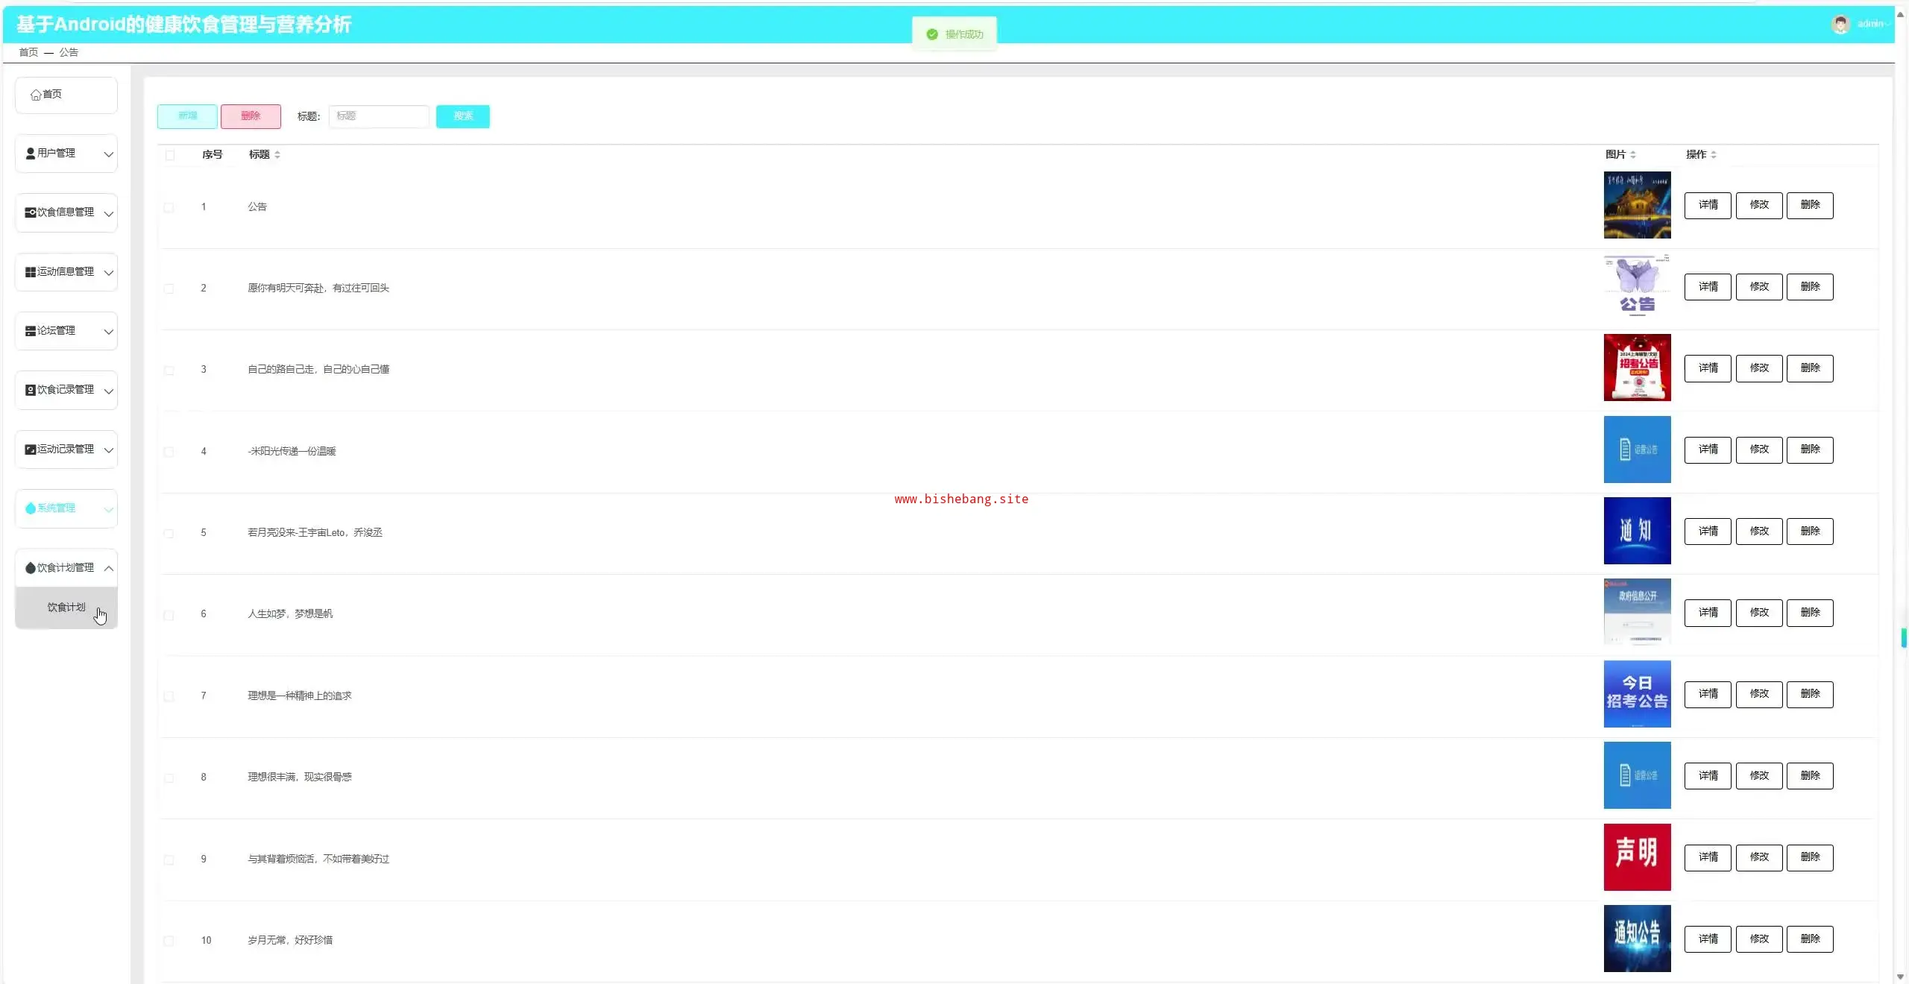Expand the 运动记录管理 menu chevron
Viewport: 1909px width, 984px height.
coord(109,450)
